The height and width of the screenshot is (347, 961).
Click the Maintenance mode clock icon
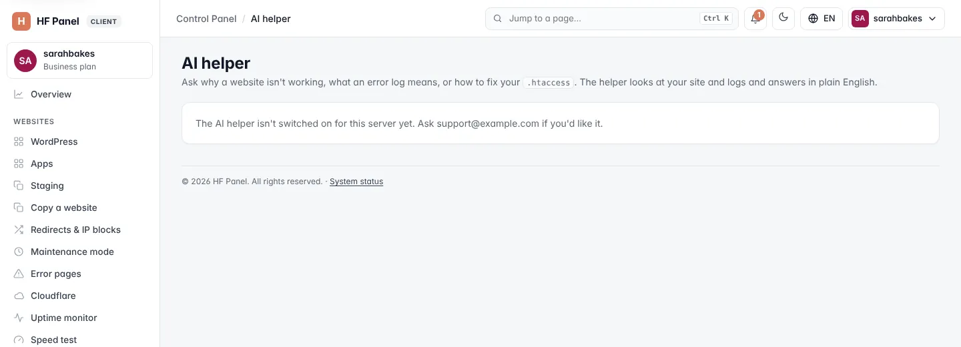point(19,252)
